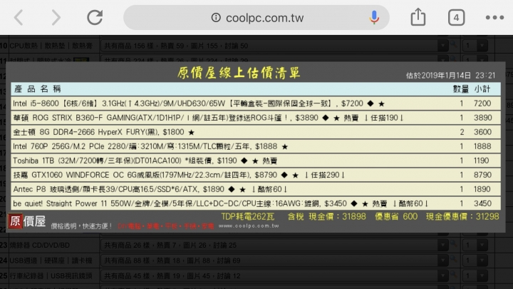The image size is (513, 289).
Task: Click the CPU散熱 category label
Action: [x=51, y=46]
